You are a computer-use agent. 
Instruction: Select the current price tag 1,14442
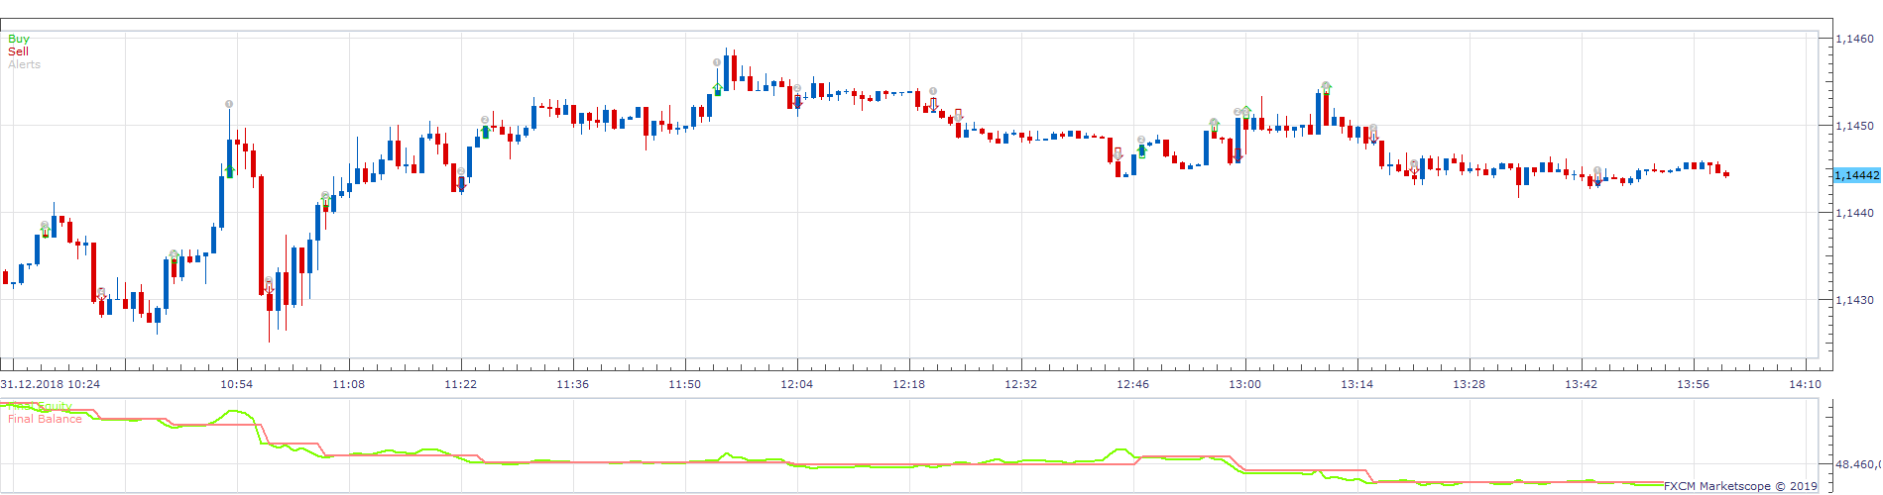[x=1856, y=175]
